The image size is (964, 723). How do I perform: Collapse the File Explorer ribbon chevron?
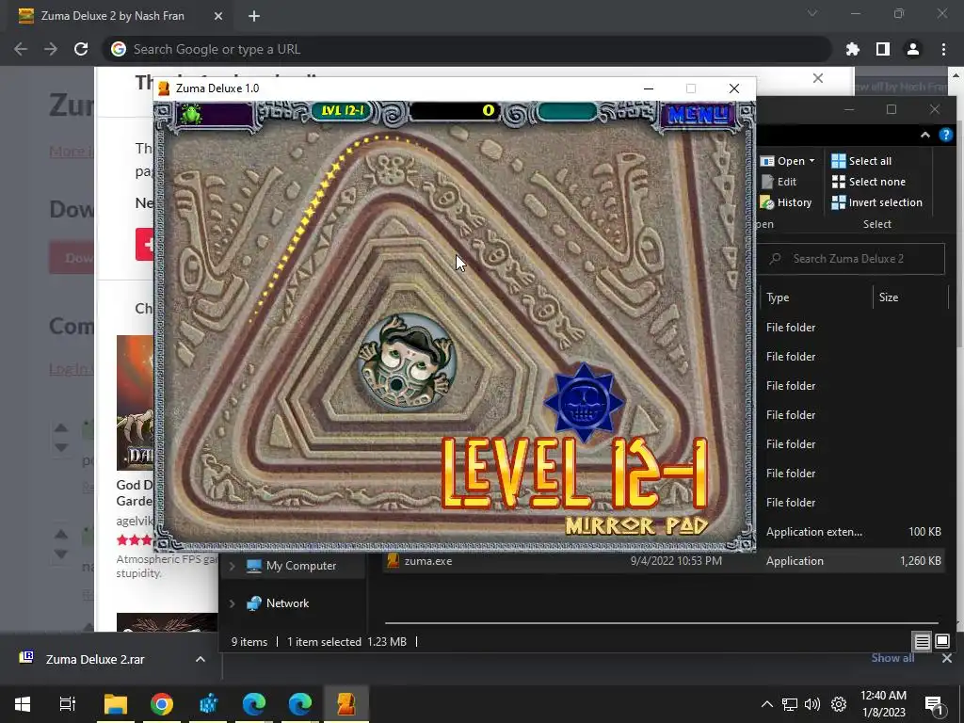(924, 136)
